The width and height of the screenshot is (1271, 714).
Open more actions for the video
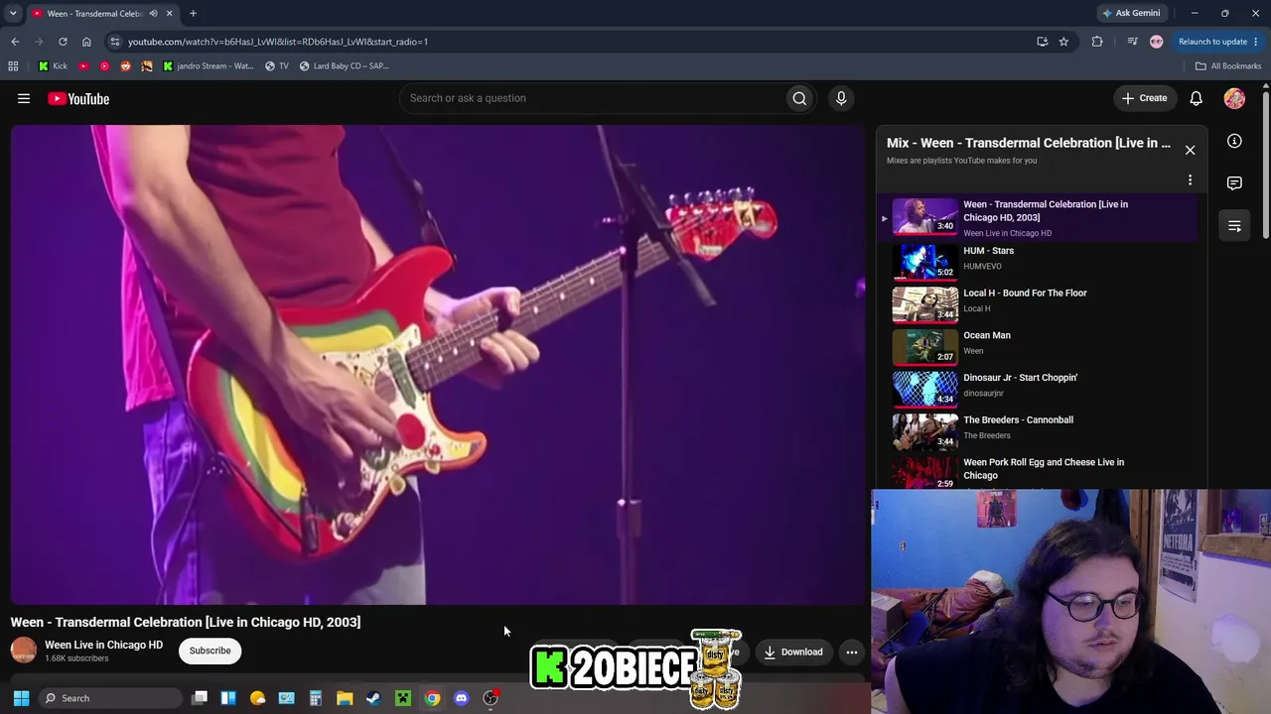[x=852, y=652]
